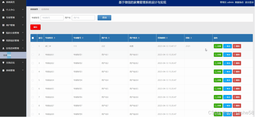Screen dimensions: 255x117
Task: Click the grid icon for 专家管理
Action: coord(3,17)
